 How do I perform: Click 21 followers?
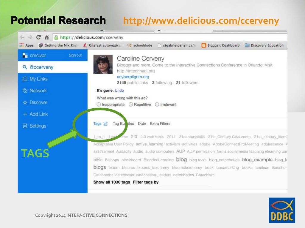coord(187,83)
